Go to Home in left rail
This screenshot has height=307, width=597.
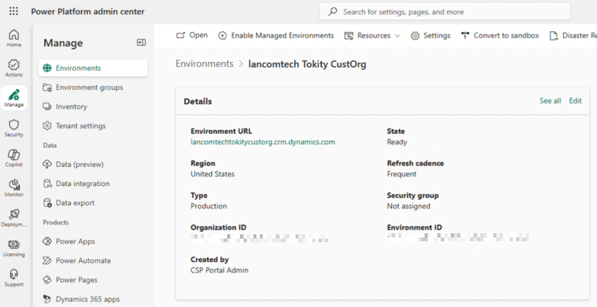point(14,38)
